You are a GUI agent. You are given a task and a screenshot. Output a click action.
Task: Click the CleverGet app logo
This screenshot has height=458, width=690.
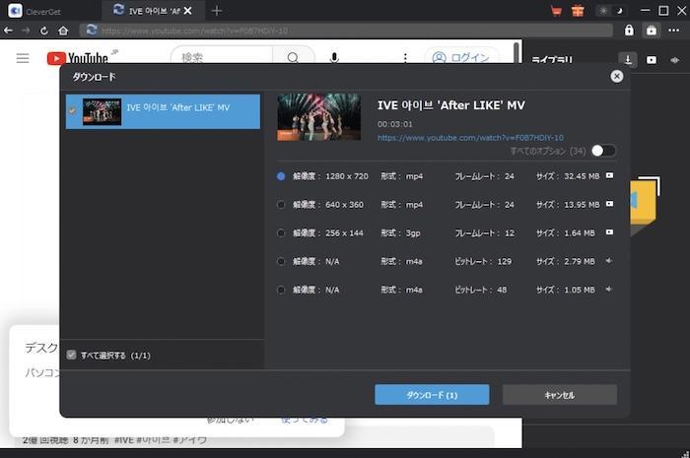[x=15, y=11]
